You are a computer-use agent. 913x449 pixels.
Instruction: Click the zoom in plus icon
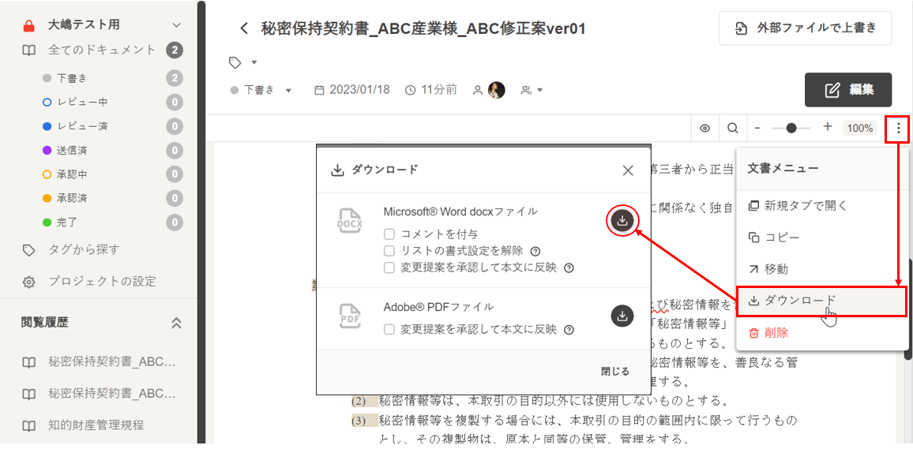[x=827, y=127]
